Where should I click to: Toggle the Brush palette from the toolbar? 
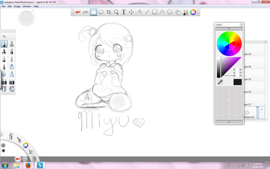185,12
